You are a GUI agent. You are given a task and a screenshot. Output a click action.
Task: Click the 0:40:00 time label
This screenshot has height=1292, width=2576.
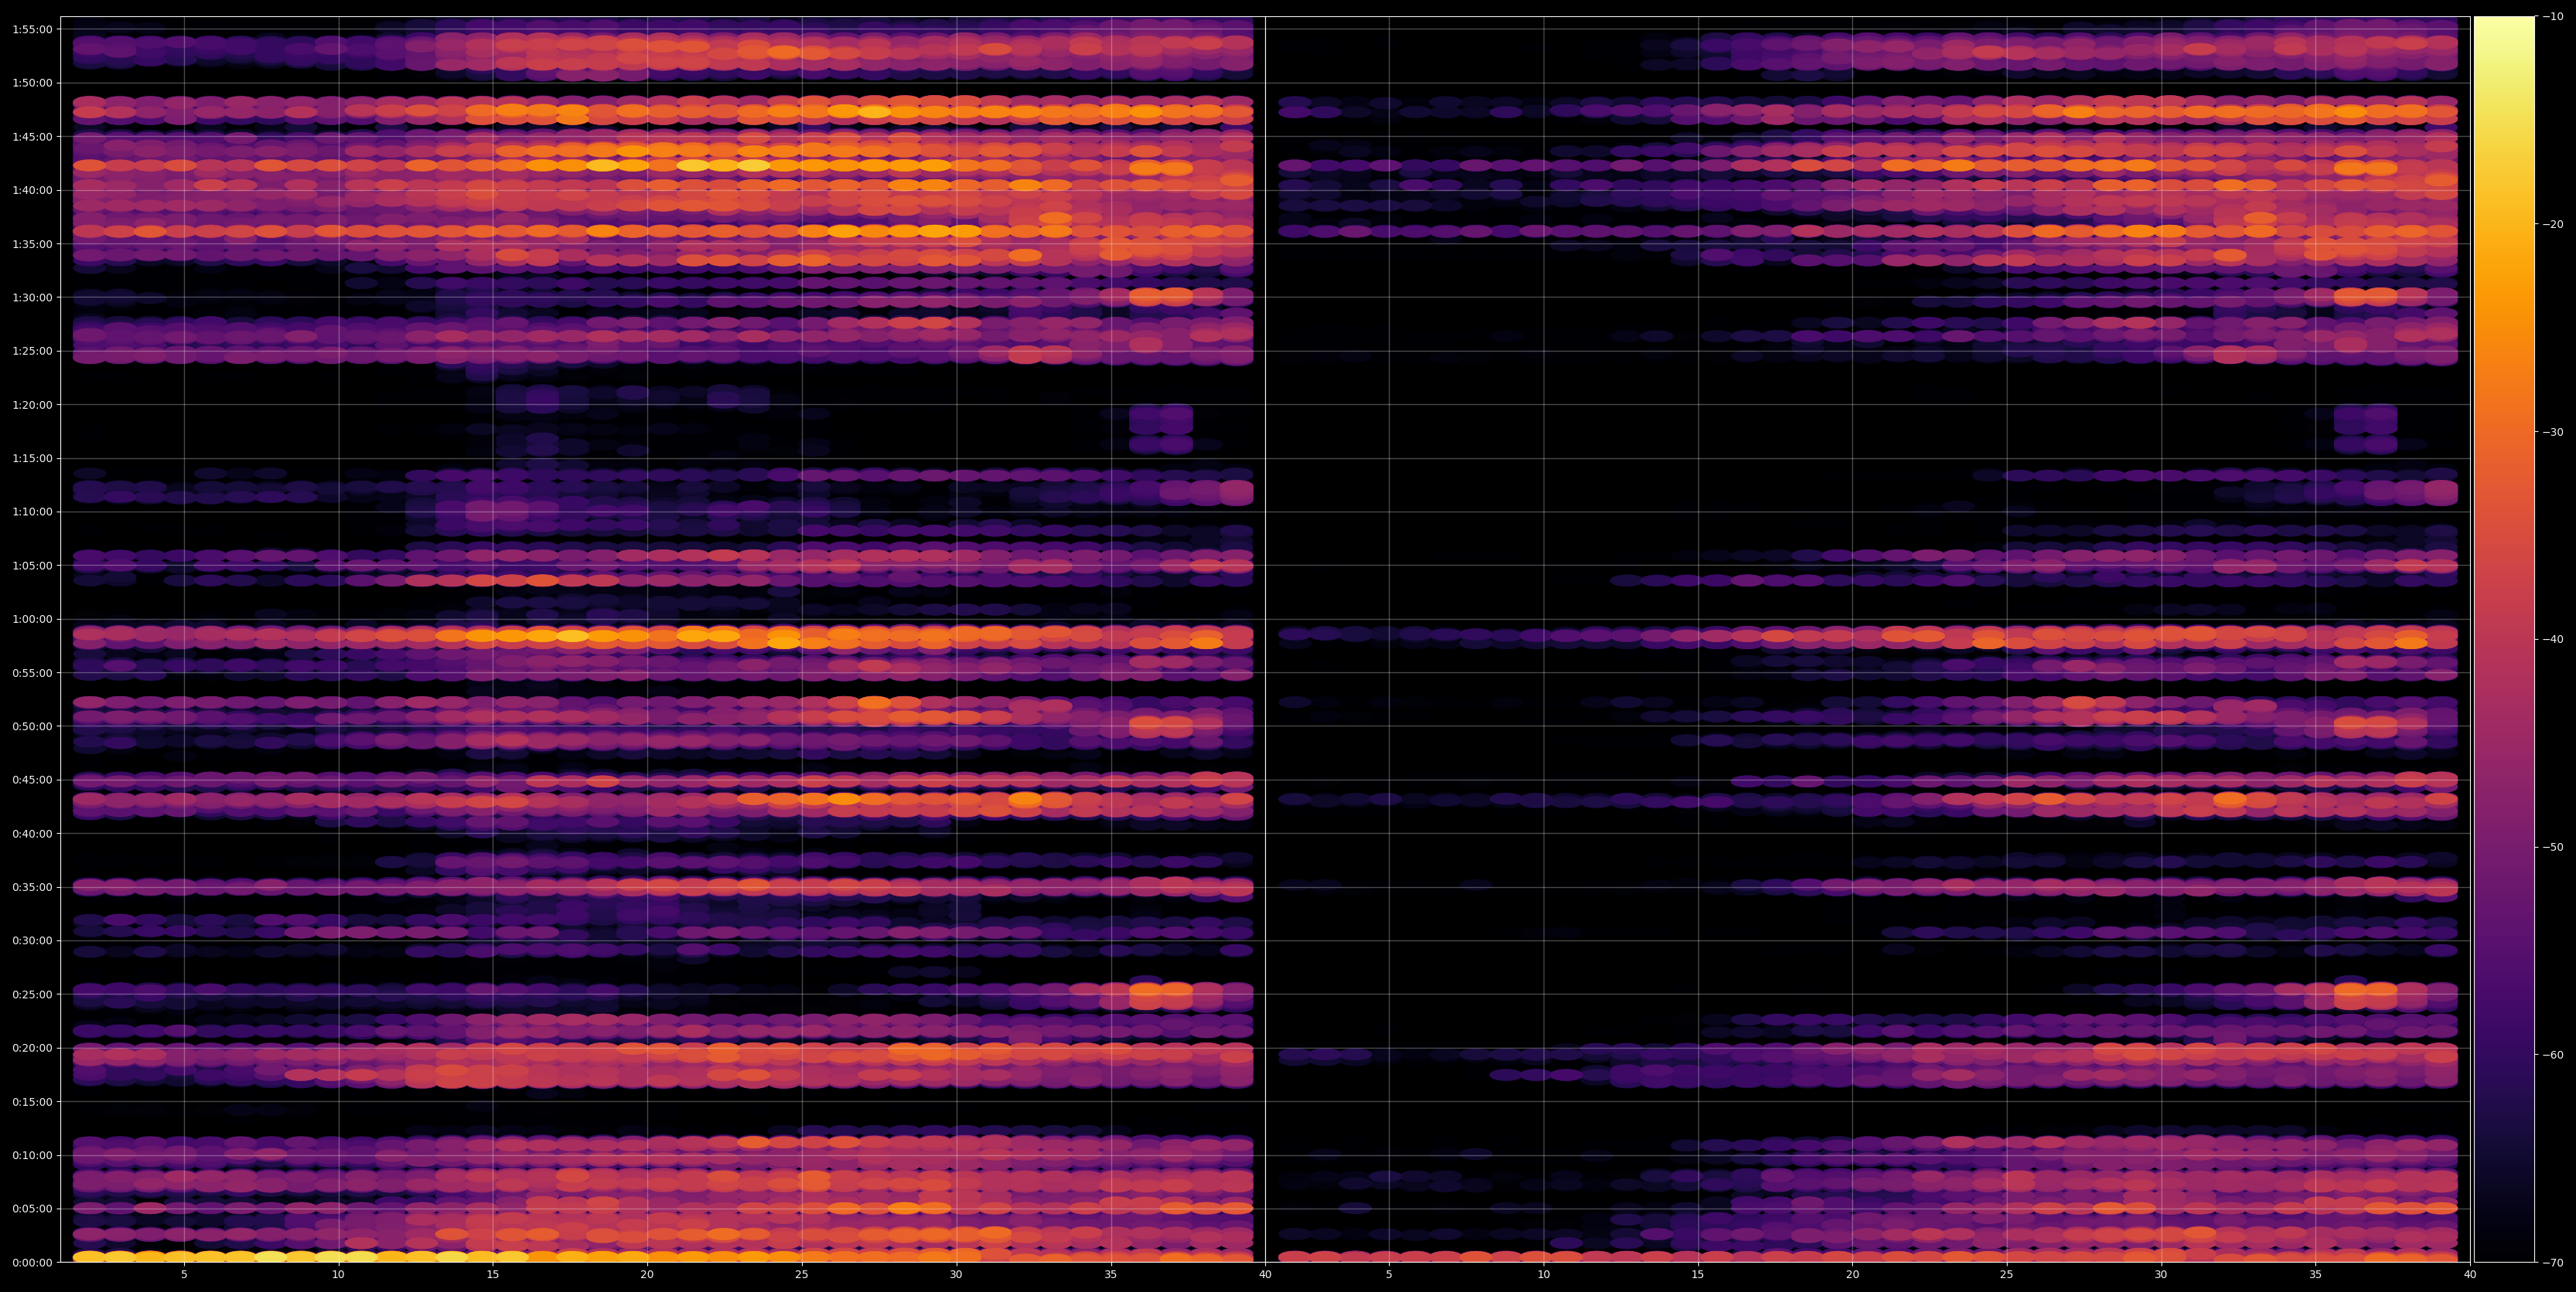pyautogui.click(x=32, y=833)
